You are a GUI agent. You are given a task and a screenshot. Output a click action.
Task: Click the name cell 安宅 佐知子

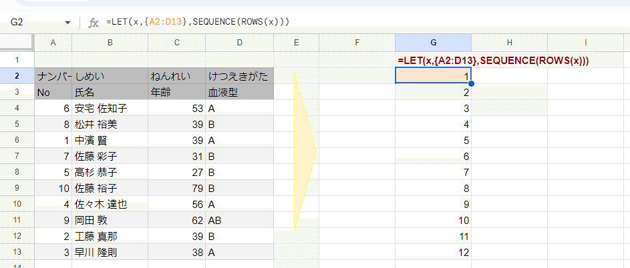(110, 108)
